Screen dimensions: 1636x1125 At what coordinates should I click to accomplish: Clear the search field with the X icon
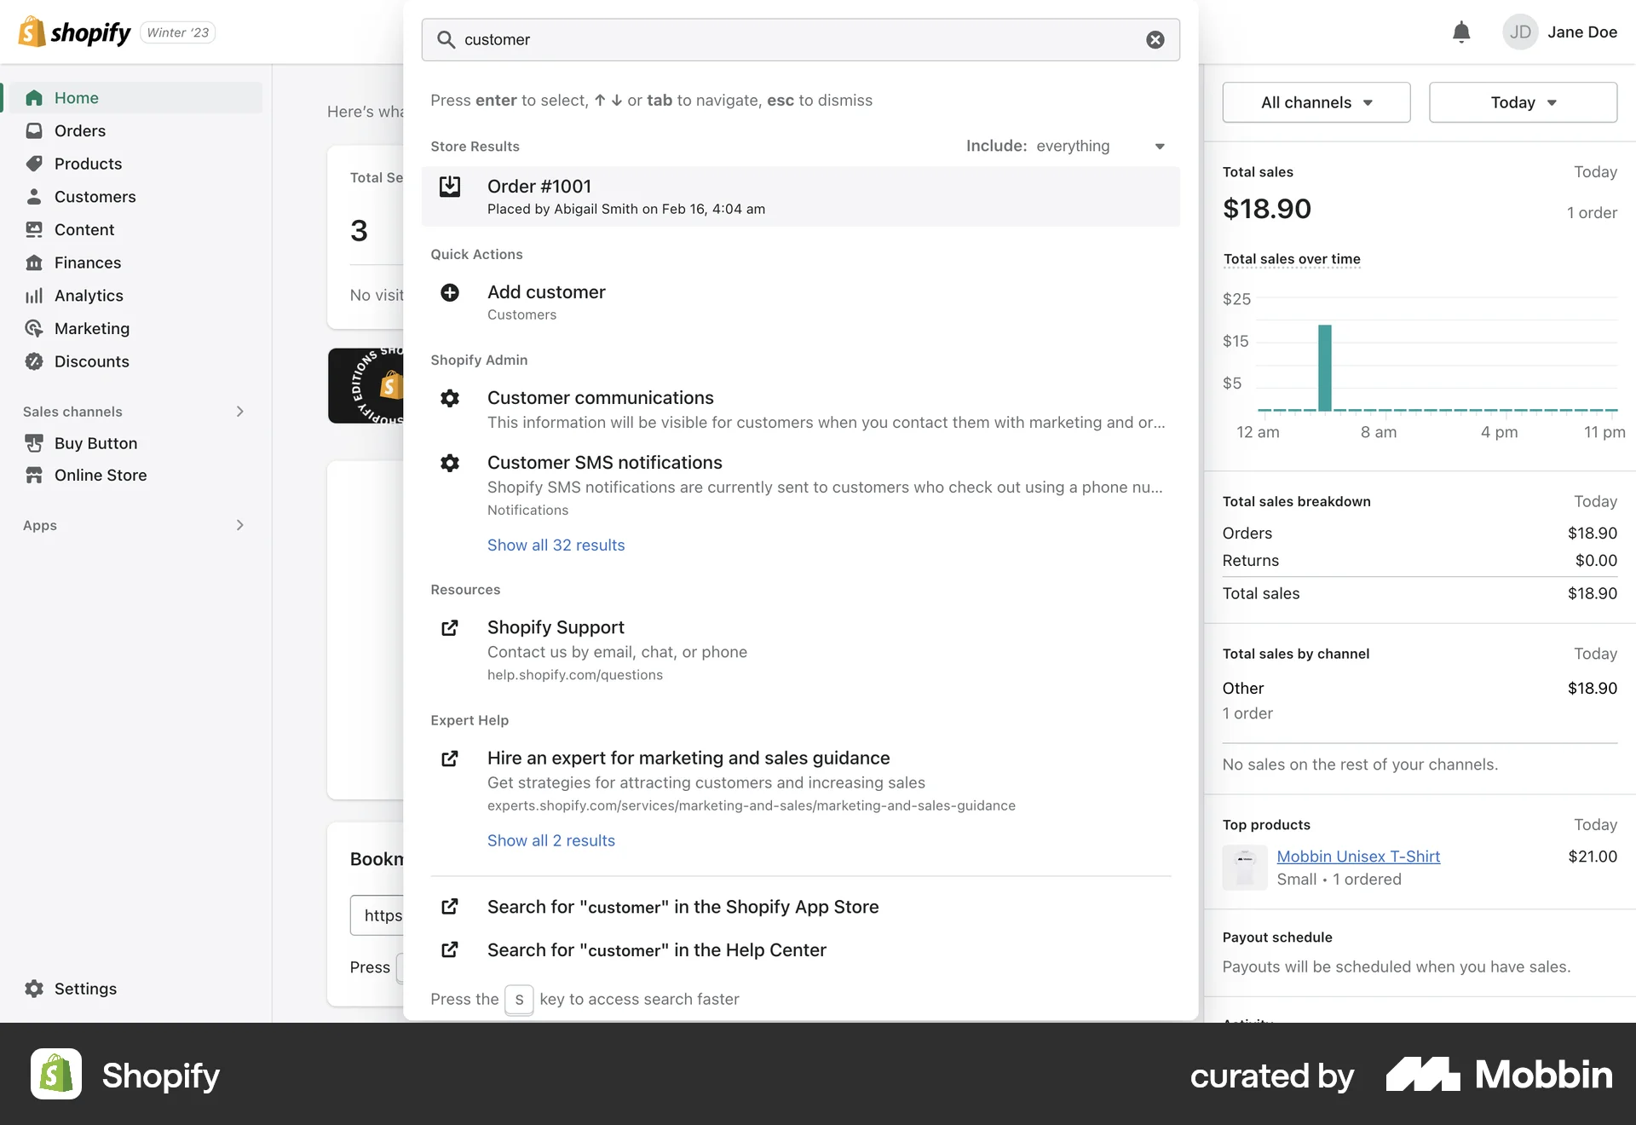point(1155,39)
